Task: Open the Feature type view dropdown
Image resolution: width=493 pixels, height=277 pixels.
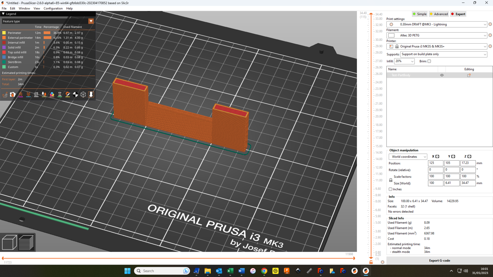Action: pyautogui.click(x=91, y=21)
